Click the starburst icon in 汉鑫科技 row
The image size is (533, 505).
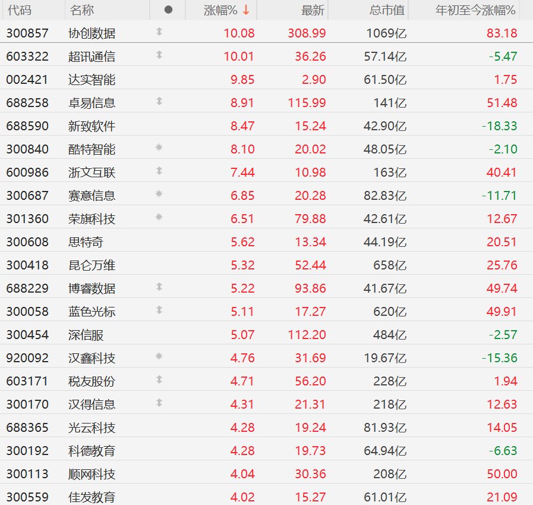point(159,356)
